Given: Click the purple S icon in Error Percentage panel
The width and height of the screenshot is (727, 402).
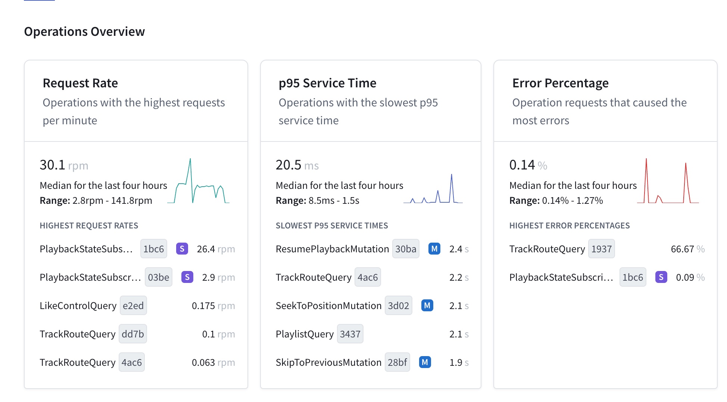Looking at the screenshot, I should (x=661, y=277).
